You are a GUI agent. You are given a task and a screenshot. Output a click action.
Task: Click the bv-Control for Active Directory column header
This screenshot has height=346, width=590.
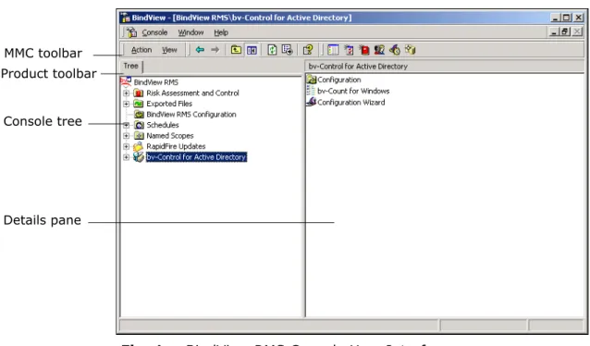pyautogui.click(x=444, y=67)
